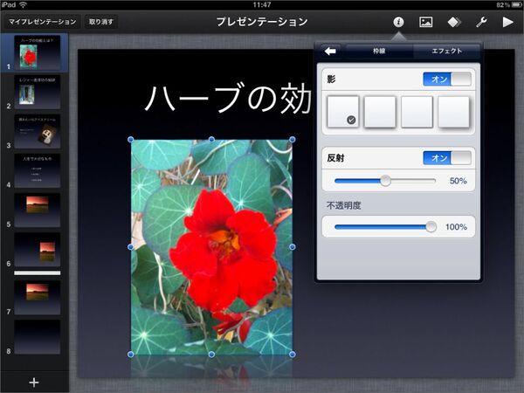Add a new slide with plus button
The image size is (524, 393).
[34, 383]
